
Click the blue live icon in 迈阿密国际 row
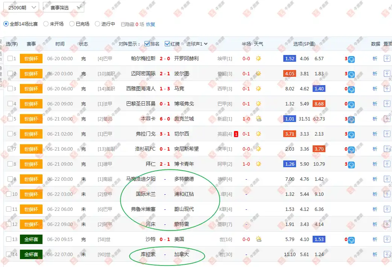pyautogui.click(x=351, y=75)
